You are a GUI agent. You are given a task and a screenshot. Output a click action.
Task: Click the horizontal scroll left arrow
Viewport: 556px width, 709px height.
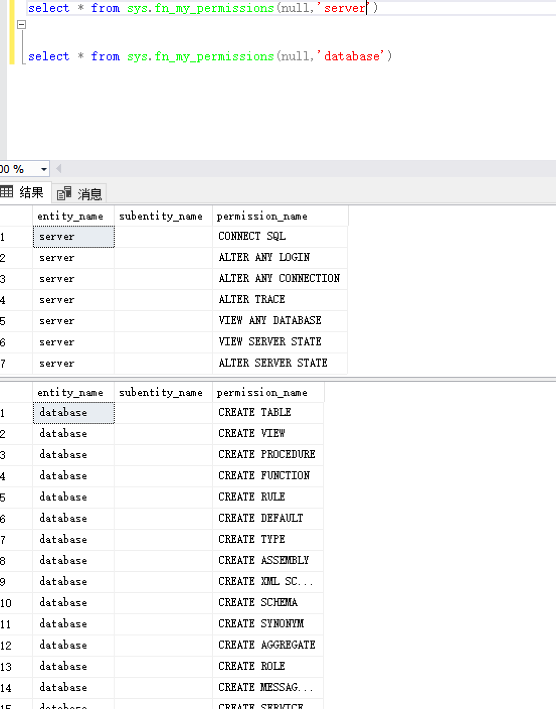(x=59, y=169)
